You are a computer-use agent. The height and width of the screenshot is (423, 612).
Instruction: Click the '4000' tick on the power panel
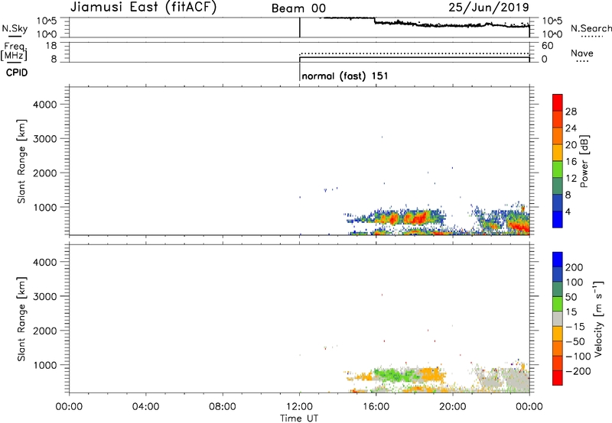[45, 105]
